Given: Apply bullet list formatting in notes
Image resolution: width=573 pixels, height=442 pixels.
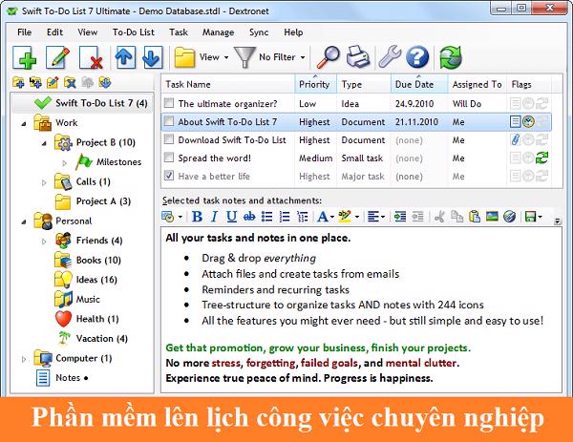Looking at the screenshot, I should [266, 217].
